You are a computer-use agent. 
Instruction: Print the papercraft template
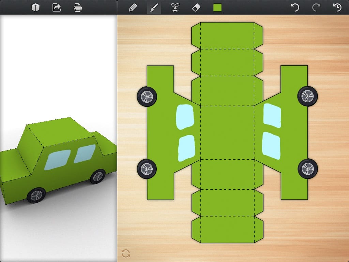click(x=78, y=7)
